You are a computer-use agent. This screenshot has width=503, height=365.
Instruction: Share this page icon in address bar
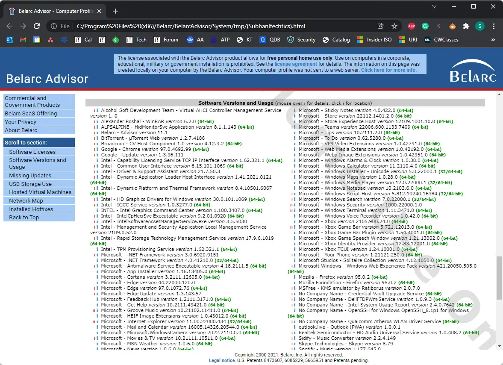tap(381, 26)
